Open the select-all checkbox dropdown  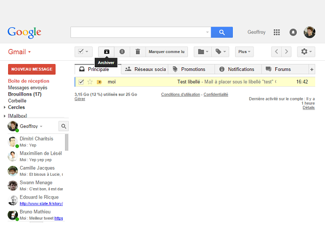click(83, 52)
